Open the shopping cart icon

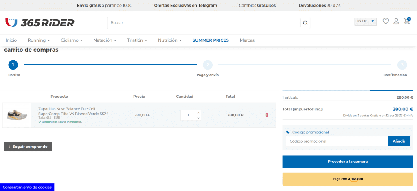[x=407, y=21]
